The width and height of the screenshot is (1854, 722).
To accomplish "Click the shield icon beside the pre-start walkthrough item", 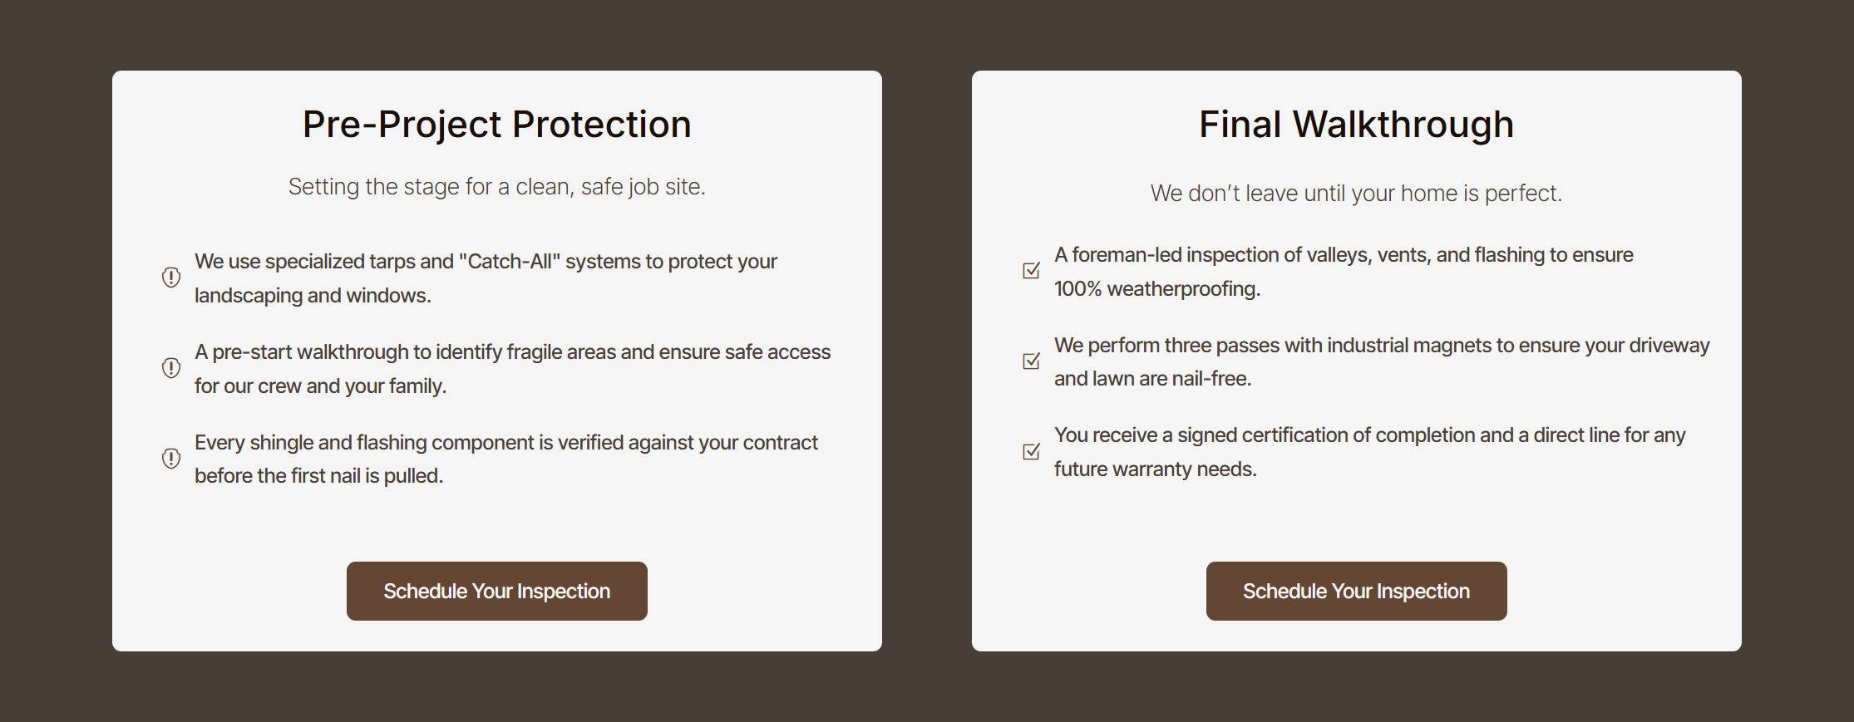I will coord(171,368).
